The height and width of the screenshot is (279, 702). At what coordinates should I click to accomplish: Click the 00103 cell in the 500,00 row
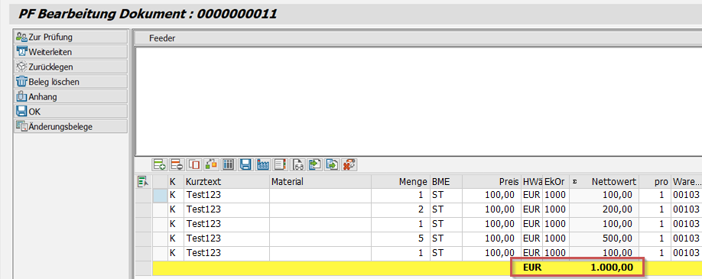(687, 238)
